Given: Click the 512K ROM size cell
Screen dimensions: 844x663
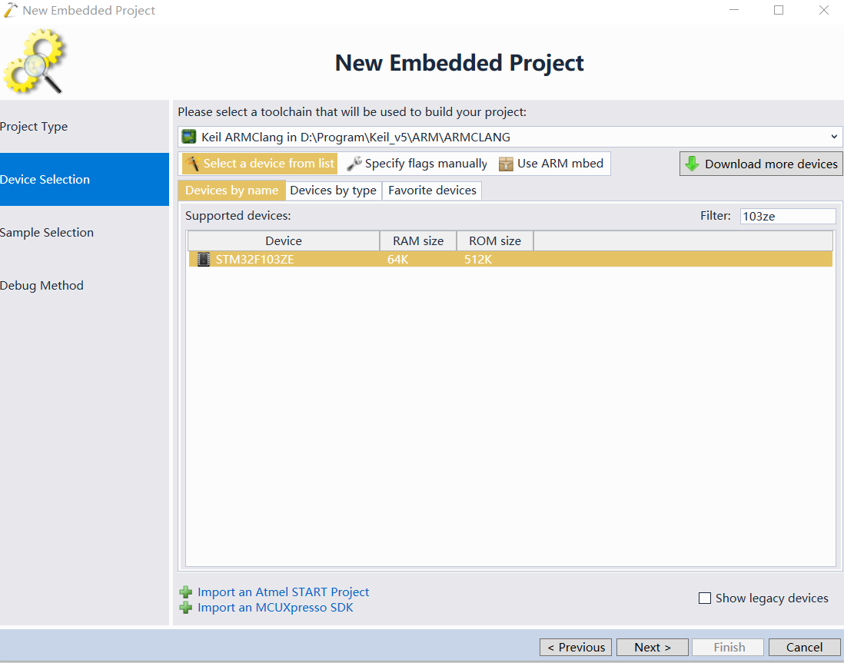Looking at the screenshot, I should coord(478,260).
